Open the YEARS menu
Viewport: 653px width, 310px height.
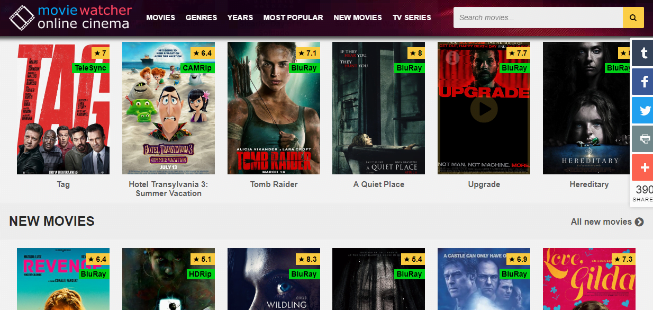click(240, 17)
